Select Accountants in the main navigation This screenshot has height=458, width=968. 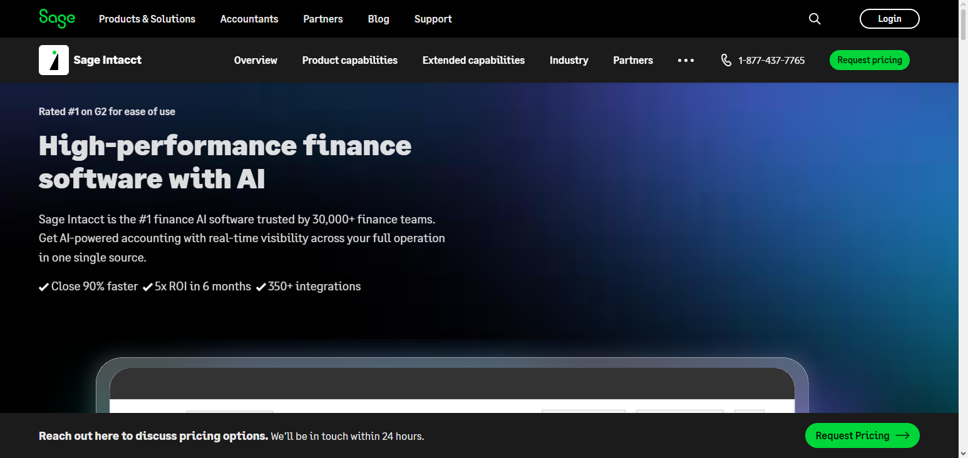249,19
